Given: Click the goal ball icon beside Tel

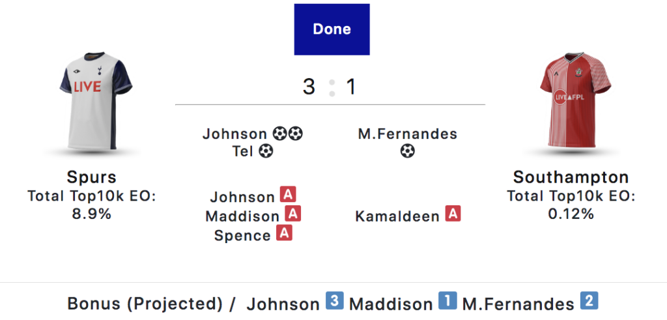Looking at the screenshot, I should click(x=266, y=151).
